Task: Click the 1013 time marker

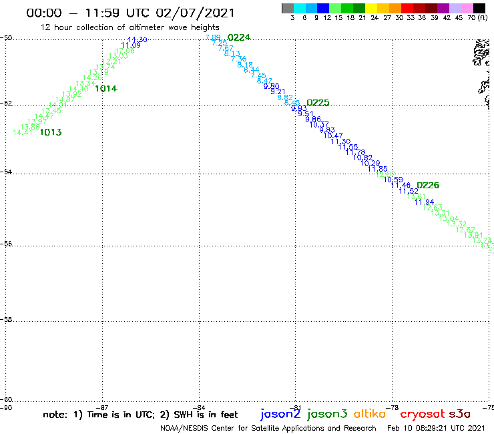Action: [x=51, y=132]
